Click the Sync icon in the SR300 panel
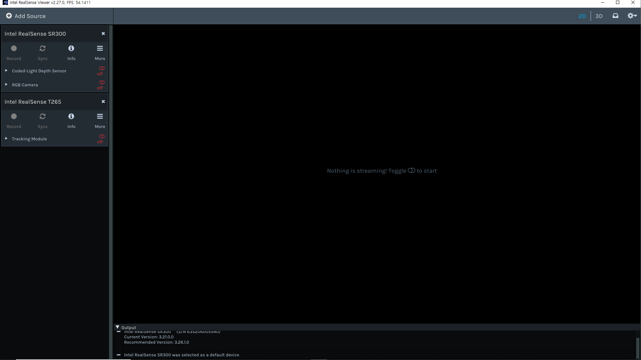The image size is (641, 360). pyautogui.click(x=42, y=48)
